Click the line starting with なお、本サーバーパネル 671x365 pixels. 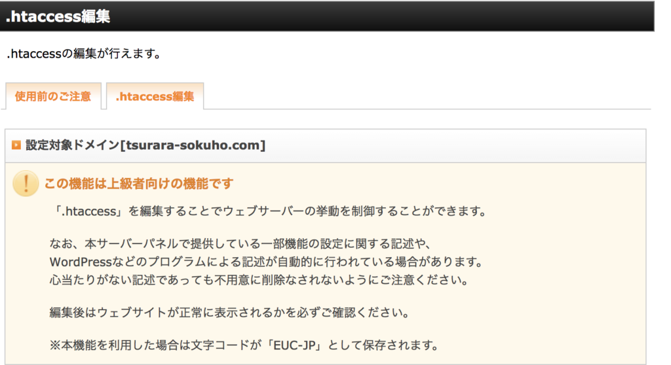coord(239,244)
